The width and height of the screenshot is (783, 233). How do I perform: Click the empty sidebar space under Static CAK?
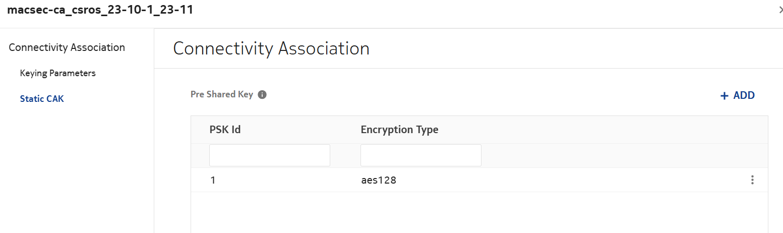(x=76, y=166)
